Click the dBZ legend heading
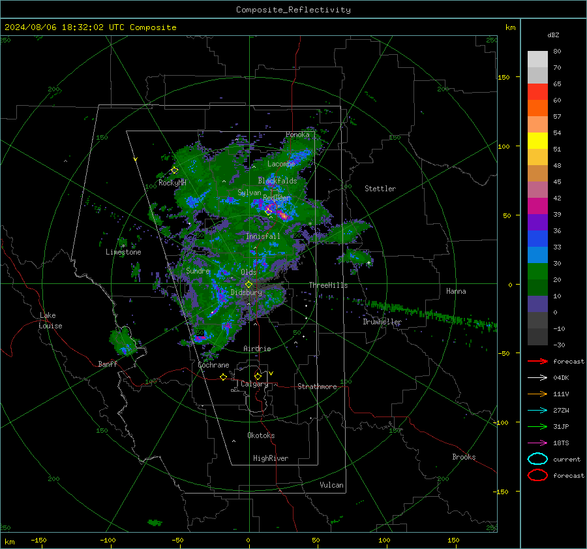 [x=553, y=35]
